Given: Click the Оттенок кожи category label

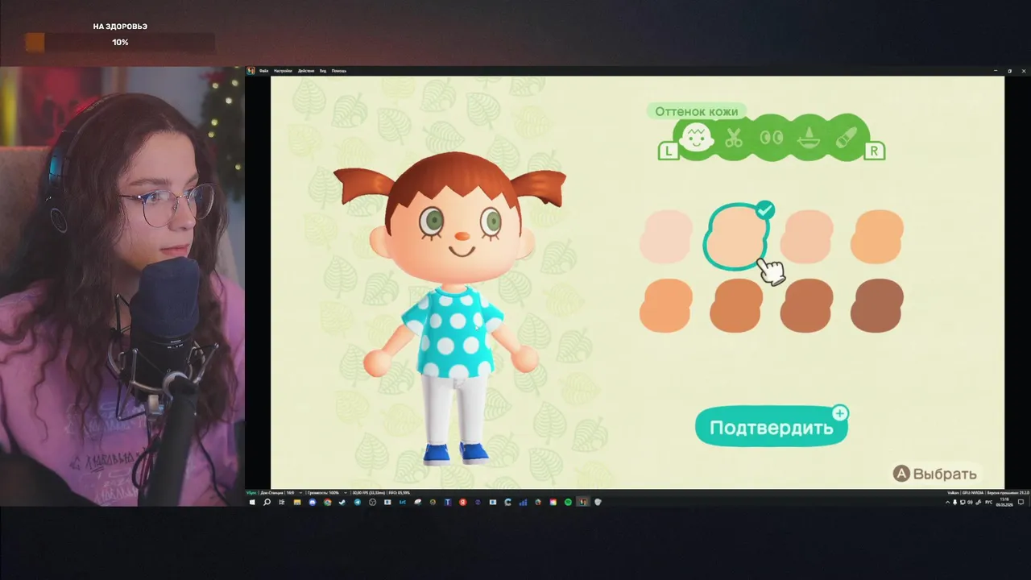Looking at the screenshot, I should pyautogui.click(x=696, y=111).
